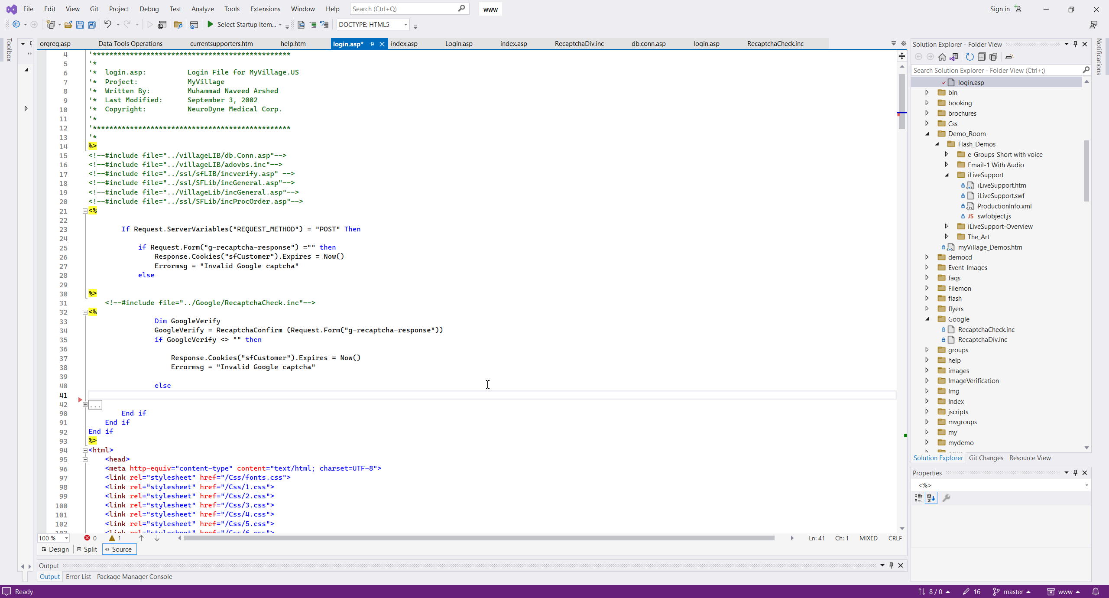Refresh the Solution Explorer folder view
Viewport: 1109px width, 598px height.
click(x=970, y=57)
